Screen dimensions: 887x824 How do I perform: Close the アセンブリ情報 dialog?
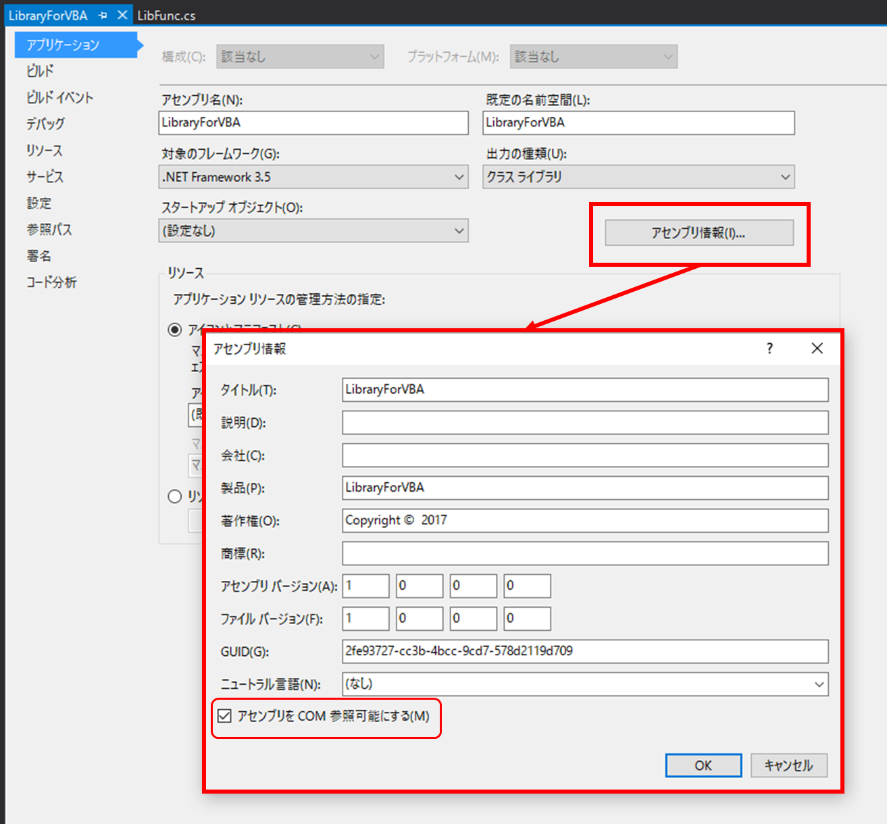[817, 349]
